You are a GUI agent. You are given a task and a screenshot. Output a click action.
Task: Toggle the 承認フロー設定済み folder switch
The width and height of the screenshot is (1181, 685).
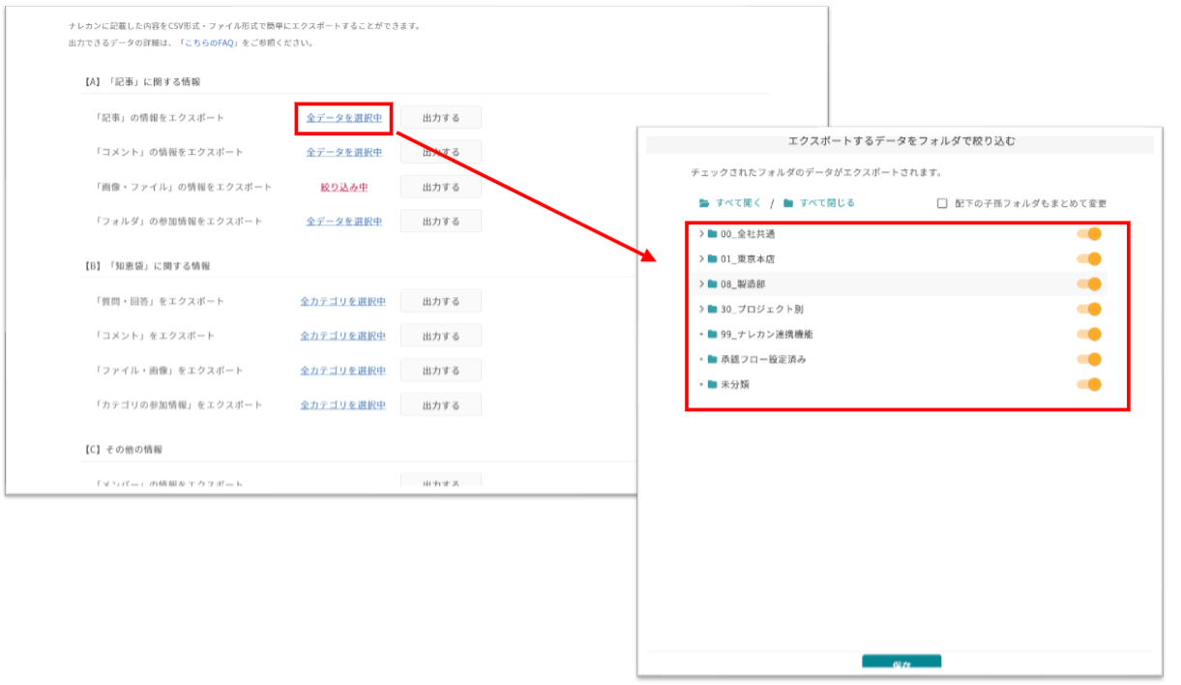[x=1089, y=360]
